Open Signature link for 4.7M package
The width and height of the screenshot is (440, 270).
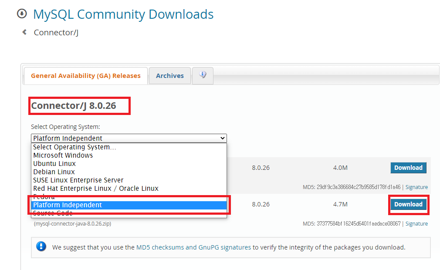pos(416,224)
